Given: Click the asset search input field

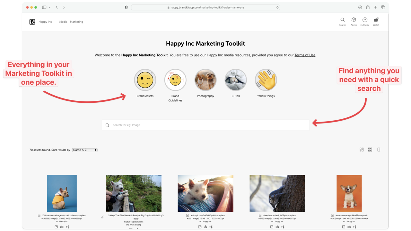Looking at the screenshot, I should [x=205, y=125].
